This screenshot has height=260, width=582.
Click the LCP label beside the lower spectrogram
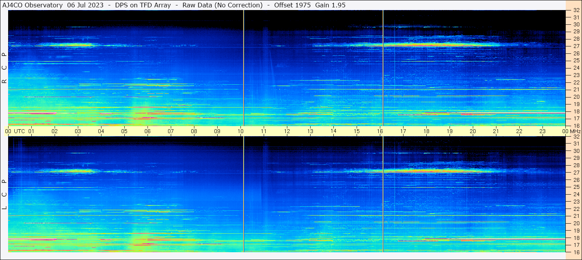coord(5,194)
